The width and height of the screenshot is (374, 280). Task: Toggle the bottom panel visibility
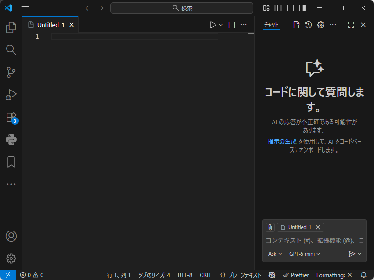[x=290, y=8]
